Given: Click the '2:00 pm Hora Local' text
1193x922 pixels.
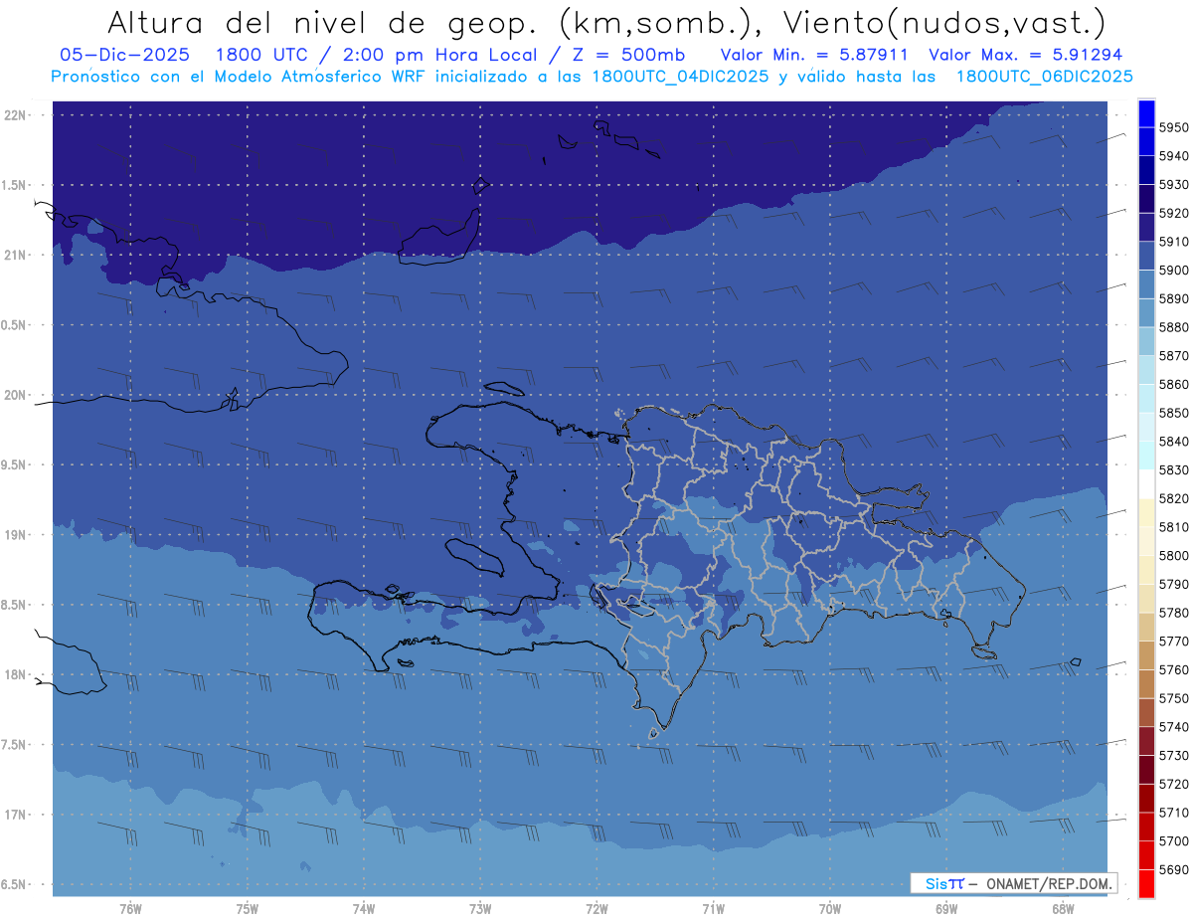Looking at the screenshot, I should (x=439, y=55).
